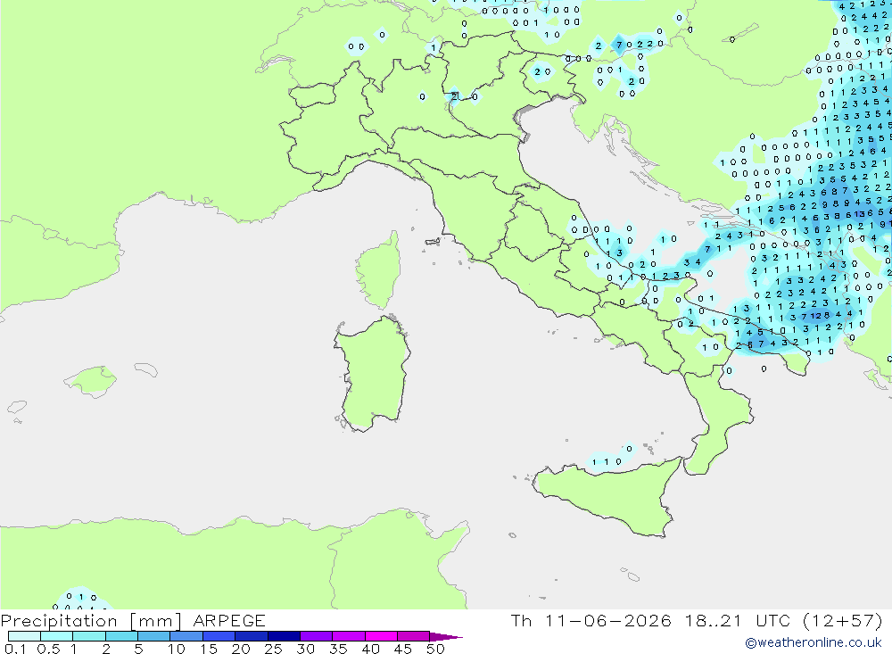Click the legend label "10"
The width and height of the screenshot is (892, 654).
[x=177, y=649]
